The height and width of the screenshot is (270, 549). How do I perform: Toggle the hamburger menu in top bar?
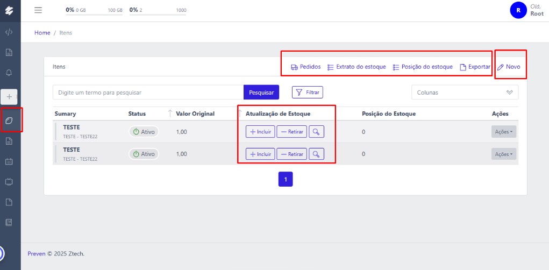pyautogui.click(x=38, y=10)
